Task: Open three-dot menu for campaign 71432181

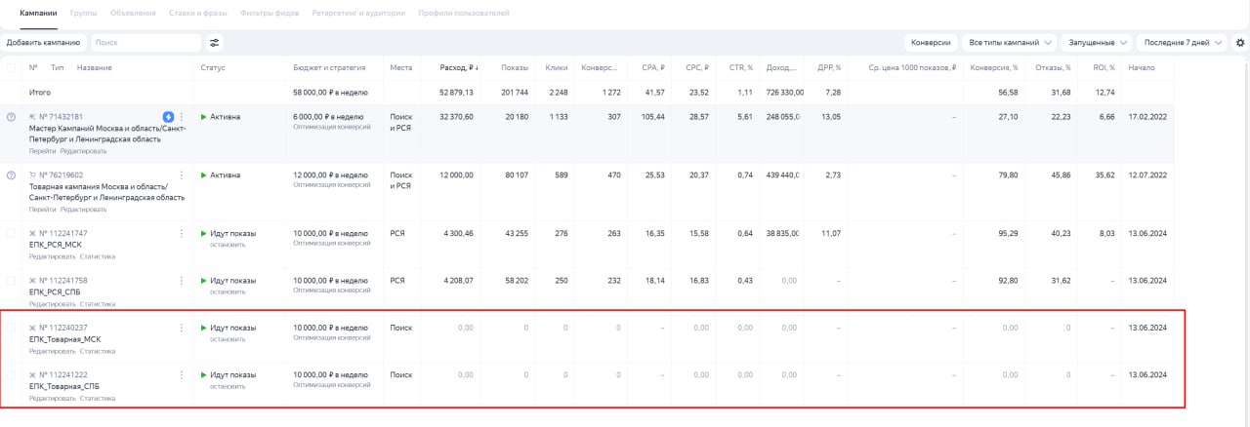Action: coord(182,117)
